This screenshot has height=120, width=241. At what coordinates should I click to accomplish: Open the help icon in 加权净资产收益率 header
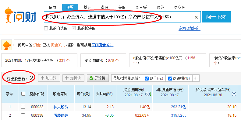(234, 94)
